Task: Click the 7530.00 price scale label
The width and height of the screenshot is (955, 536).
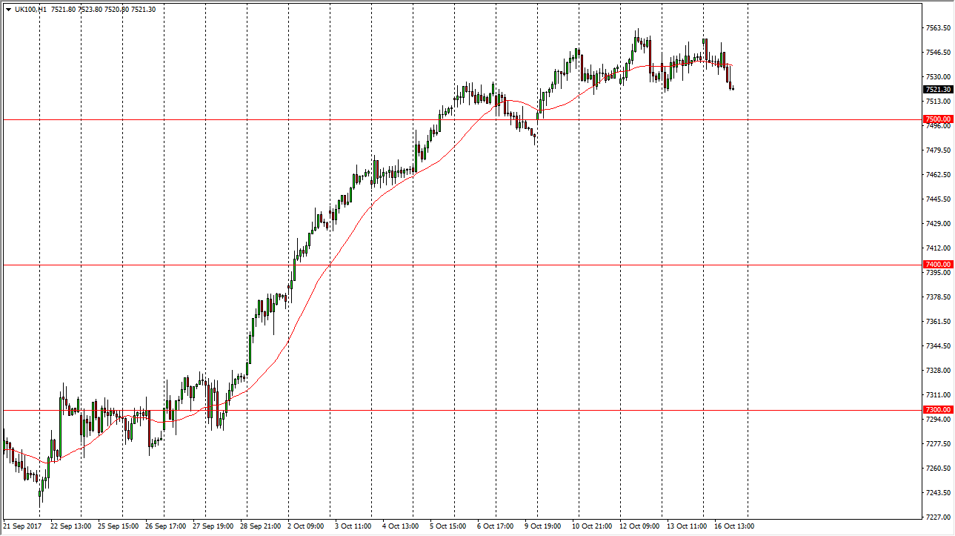Action: (x=937, y=77)
